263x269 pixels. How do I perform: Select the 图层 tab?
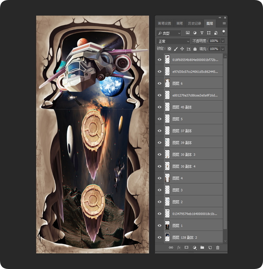(210, 23)
